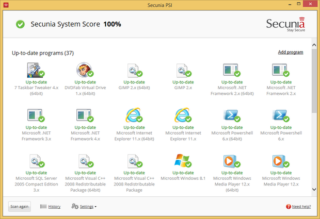Open the 7 Taskbar Tweaker 4.x program icon

[x=36, y=70]
